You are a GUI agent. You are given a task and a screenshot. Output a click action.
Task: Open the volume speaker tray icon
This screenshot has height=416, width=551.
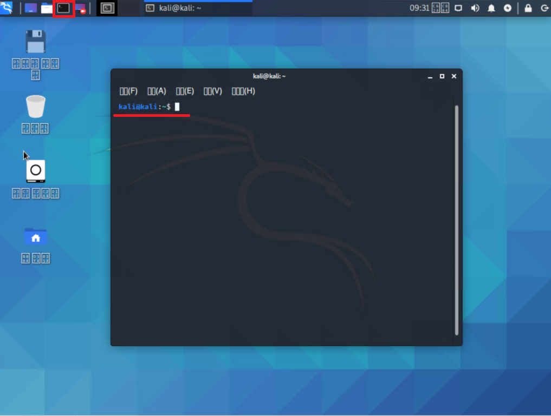[x=475, y=8]
